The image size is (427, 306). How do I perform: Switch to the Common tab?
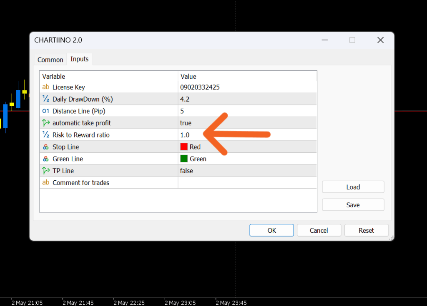pyautogui.click(x=50, y=60)
